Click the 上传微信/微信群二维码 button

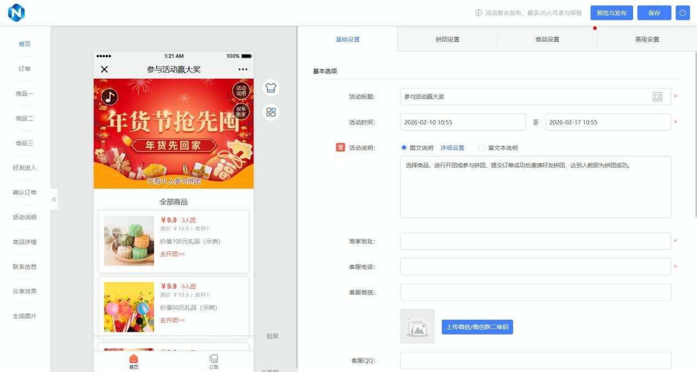[477, 327]
